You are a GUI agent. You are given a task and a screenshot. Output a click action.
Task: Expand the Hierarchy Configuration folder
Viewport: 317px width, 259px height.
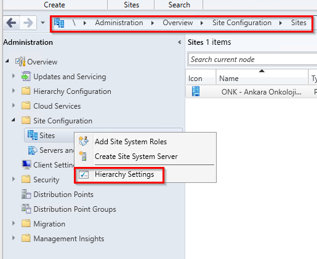pos(14,91)
